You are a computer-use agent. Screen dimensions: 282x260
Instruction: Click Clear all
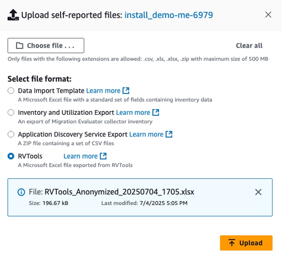(x=249, y=46)
